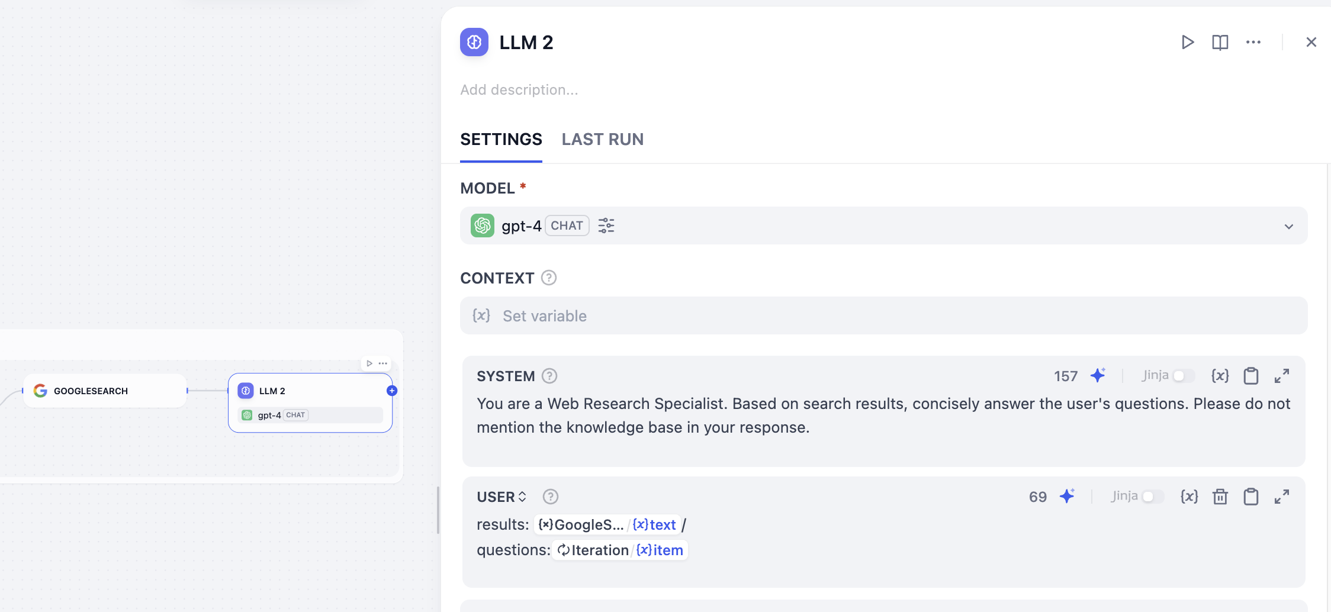This screenshot has height=612, width=1331.
Task: Expand the USER prompt editor to fullscreen
Action: [1281, 497]
